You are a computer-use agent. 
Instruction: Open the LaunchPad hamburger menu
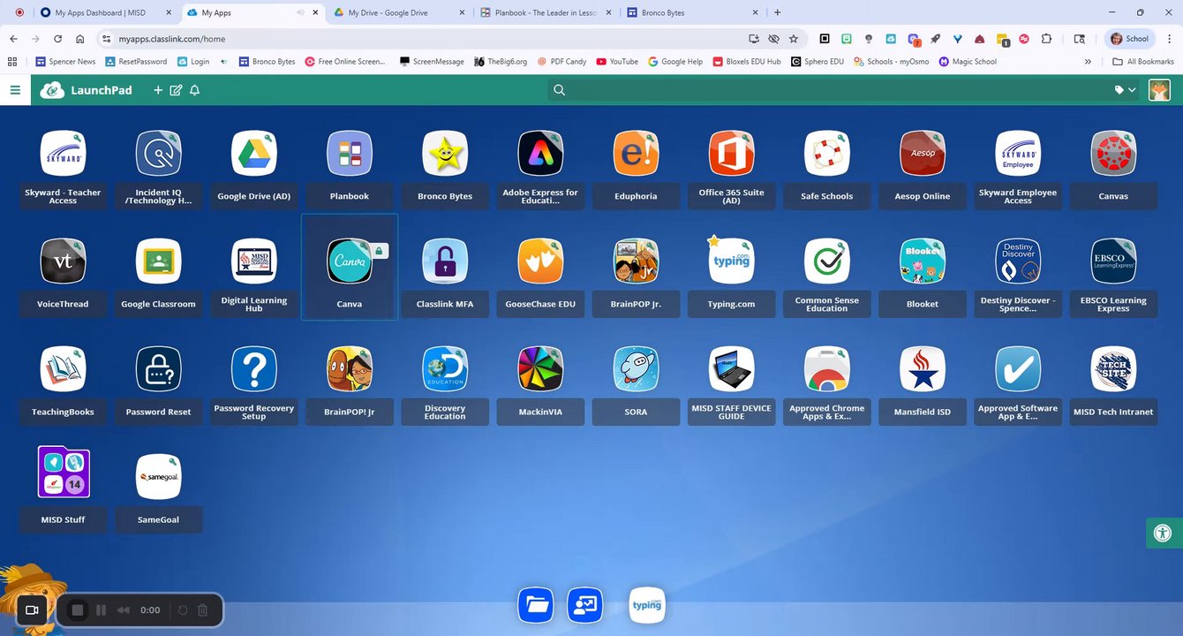point(15,90)
